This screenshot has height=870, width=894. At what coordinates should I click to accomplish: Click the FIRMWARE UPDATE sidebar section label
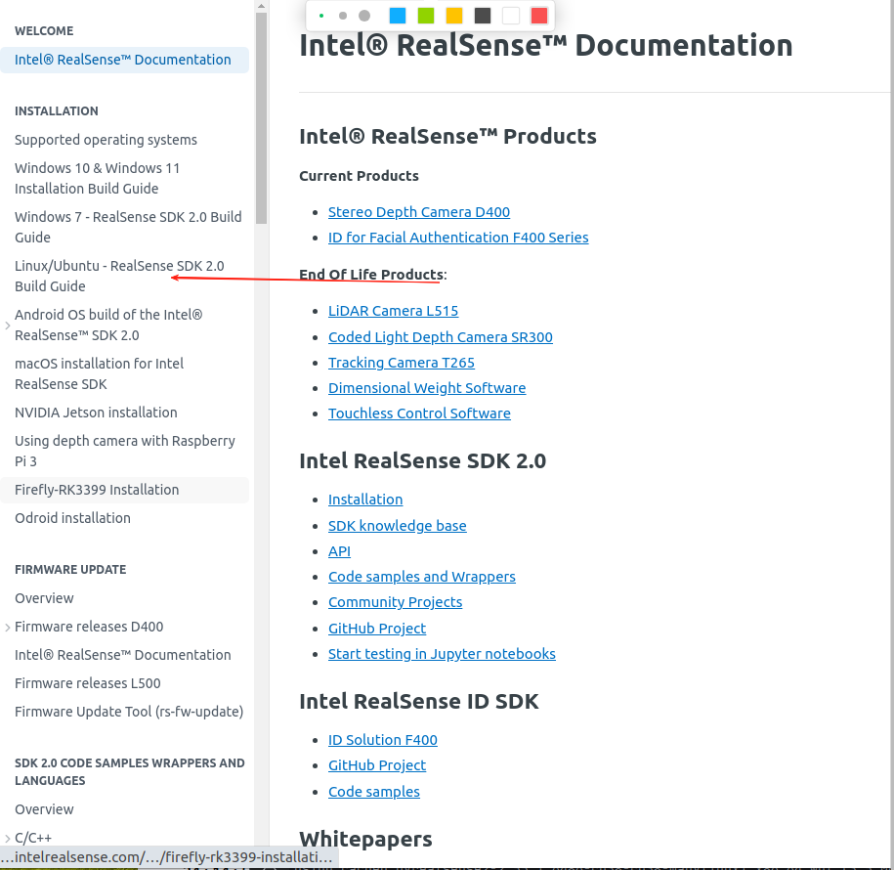click(x=70, y=570)
